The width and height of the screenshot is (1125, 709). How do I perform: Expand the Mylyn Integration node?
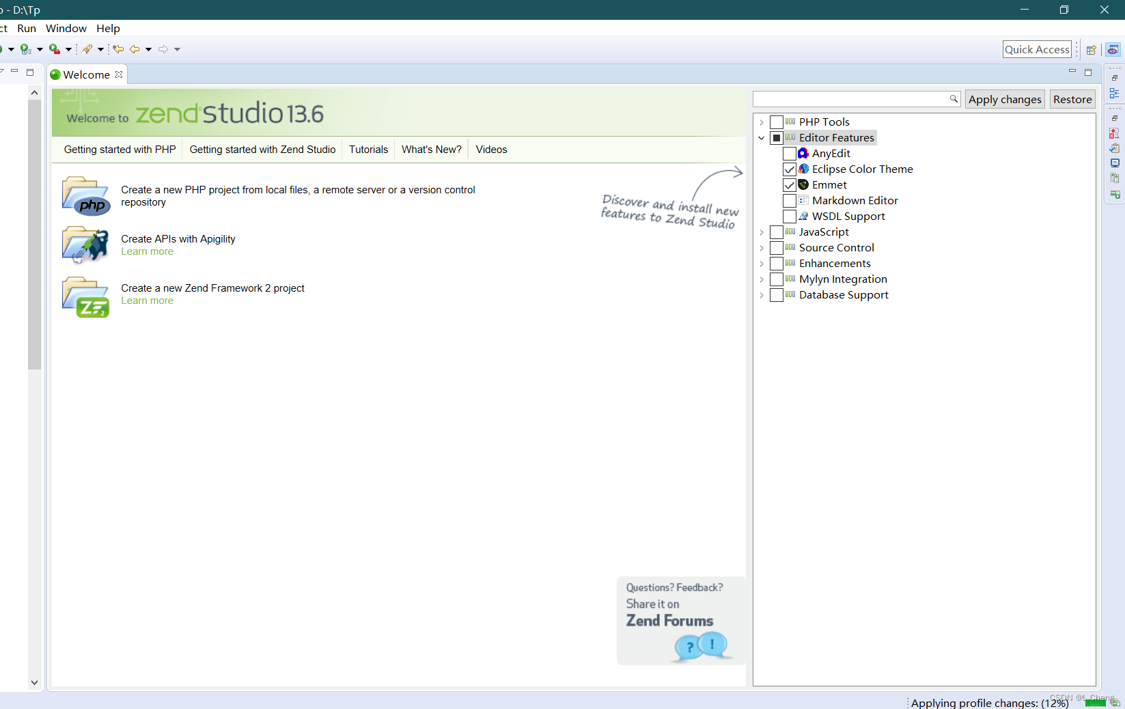click(762, 279)
